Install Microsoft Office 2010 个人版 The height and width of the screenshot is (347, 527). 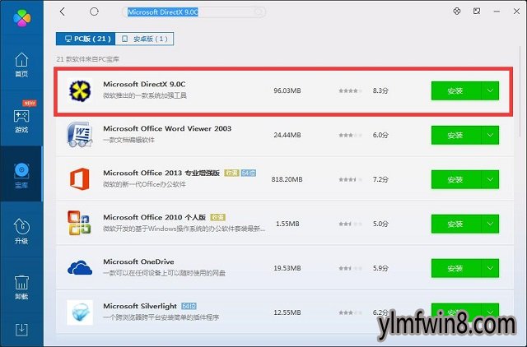(x=456, y=224)
